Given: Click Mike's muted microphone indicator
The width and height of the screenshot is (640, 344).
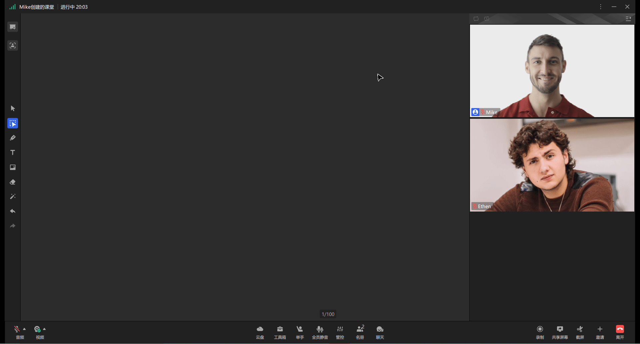Looking at the screenshot, I should tap(483, 112).
